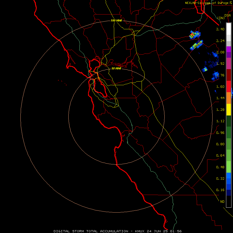Click the 1.12 legend value
The width and height of the screenshot is (233, 233).
[220, 121]
